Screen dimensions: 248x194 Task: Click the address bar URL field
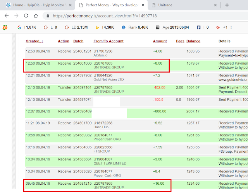(105, 16)
